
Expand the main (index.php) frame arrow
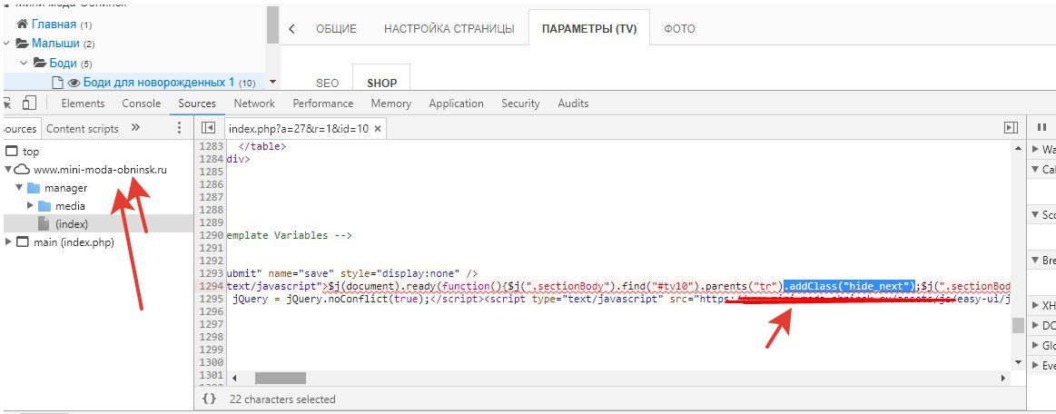(x=8, y=242)
